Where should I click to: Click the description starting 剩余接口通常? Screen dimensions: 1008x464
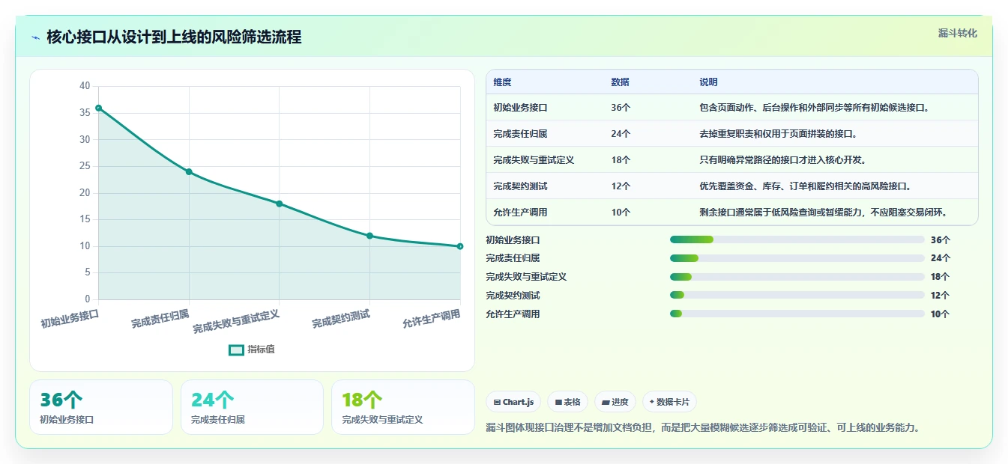(x=824, y=212)
